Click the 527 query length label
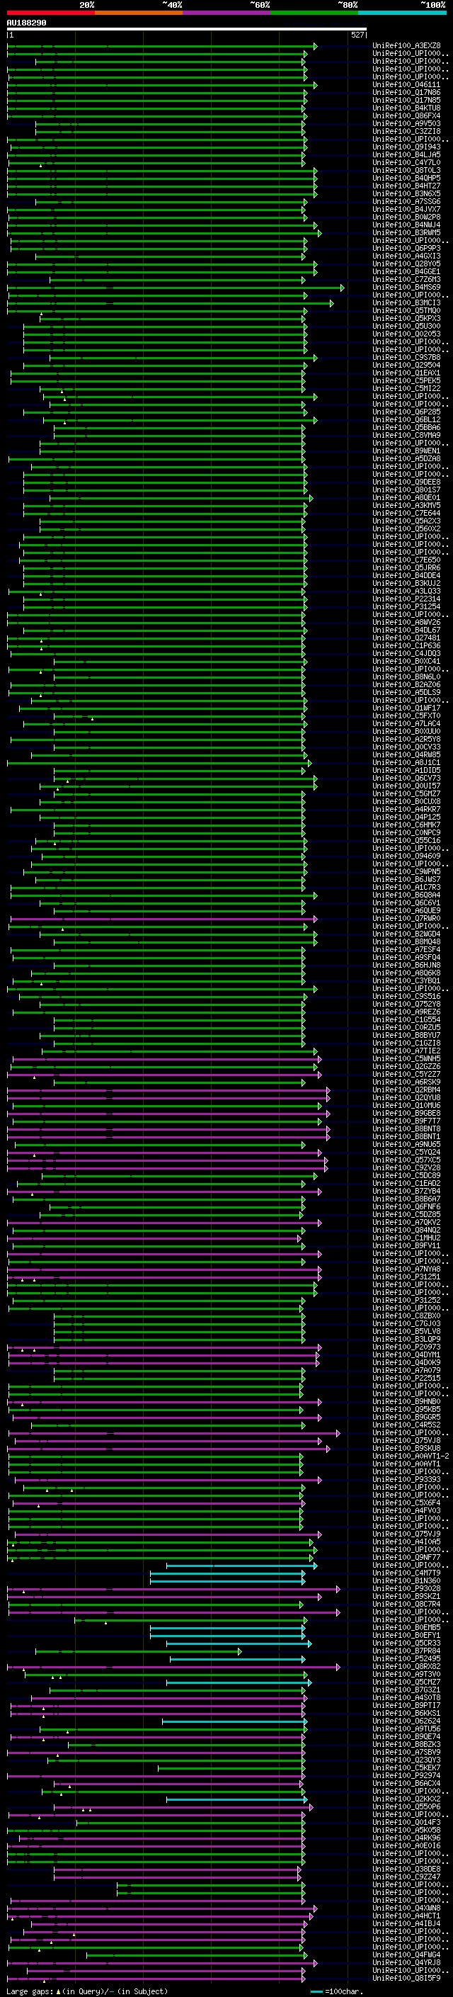The height and width of the screenshot is (1997, 453). pyautogui.click(x=357, y=35)
